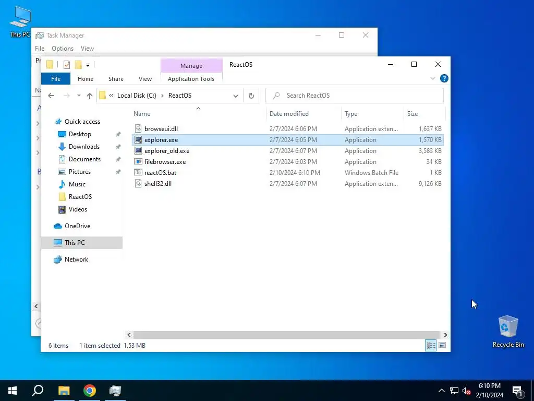534x401 pixels.
Task: Open Pictures in the navigation pane
Action: 80,171
